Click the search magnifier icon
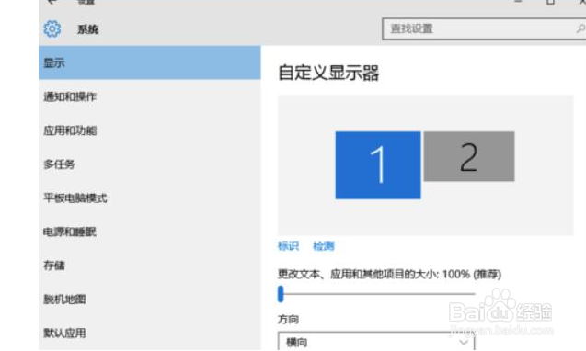This screenshot has height=351, width=586. (x=580, y=28)
